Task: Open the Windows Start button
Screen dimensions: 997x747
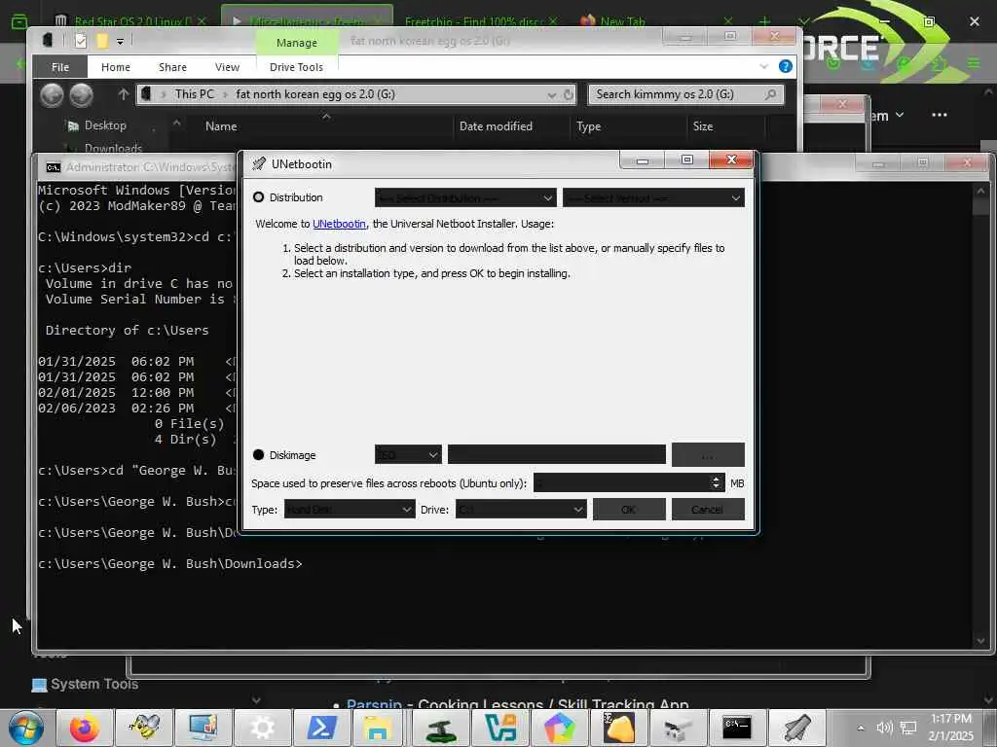Action: pyautogui.click(x=25, y=728)
